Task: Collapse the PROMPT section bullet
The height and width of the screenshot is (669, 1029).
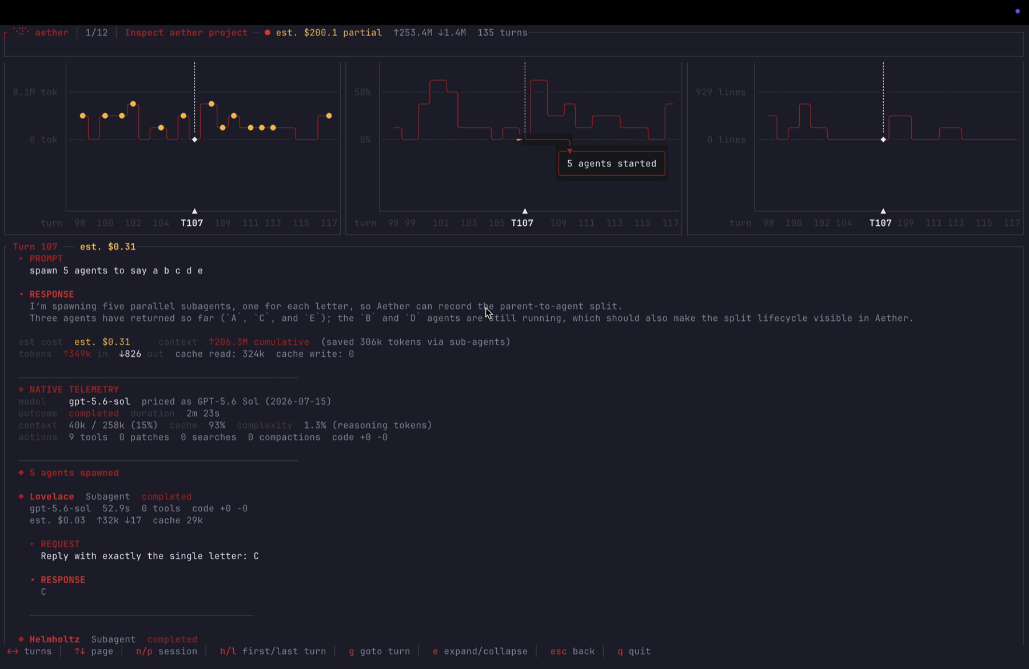Action: point(21,258)
